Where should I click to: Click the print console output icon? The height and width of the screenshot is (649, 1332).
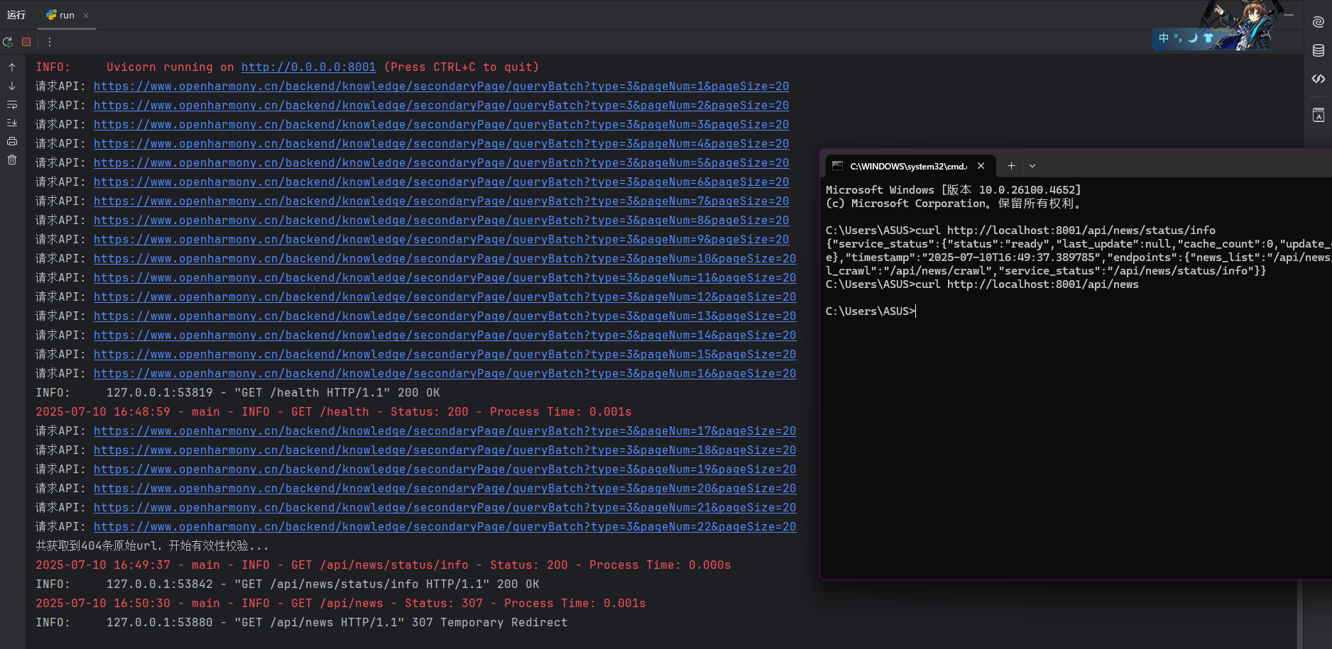(x=12, y=142)
